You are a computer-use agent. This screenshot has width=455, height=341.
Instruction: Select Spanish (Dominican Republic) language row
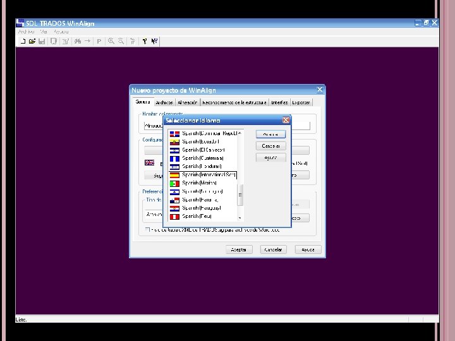[203, 133]
